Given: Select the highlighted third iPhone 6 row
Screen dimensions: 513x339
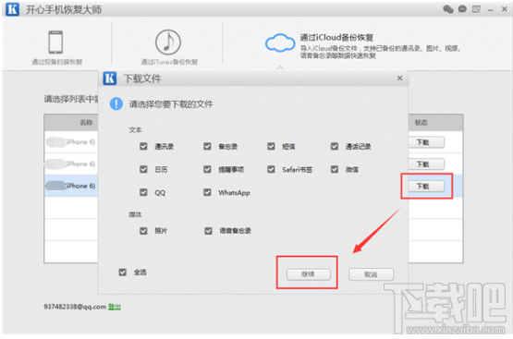Looking at the screenshot, I should [x=71, y=186].
